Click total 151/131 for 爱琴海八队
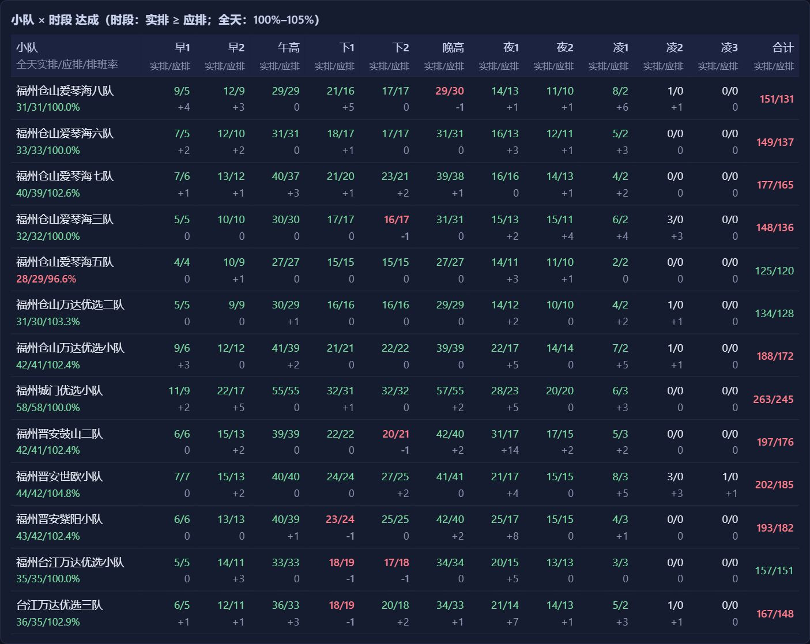The image size is (810, 644). click(777, 99)
